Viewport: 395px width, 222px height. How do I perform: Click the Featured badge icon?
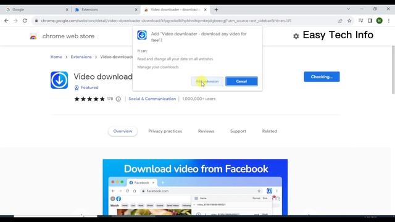click(77, 88)
